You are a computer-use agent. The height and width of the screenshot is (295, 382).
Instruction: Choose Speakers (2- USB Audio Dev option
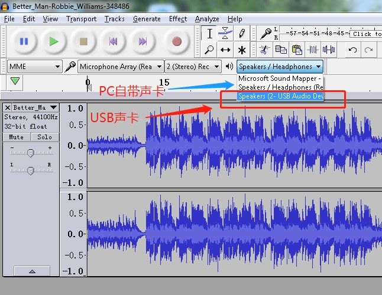(280, 96)
